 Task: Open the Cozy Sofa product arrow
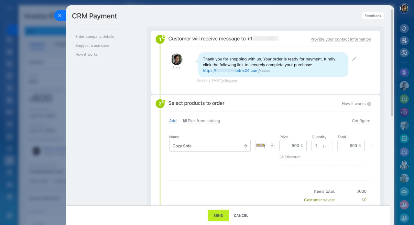pos(245,146)
